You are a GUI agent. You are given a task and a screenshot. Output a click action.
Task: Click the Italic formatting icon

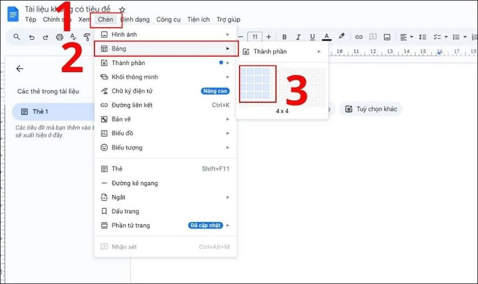[x=298, y=37]
